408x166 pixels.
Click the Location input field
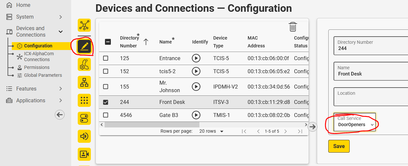coord(371,97)
